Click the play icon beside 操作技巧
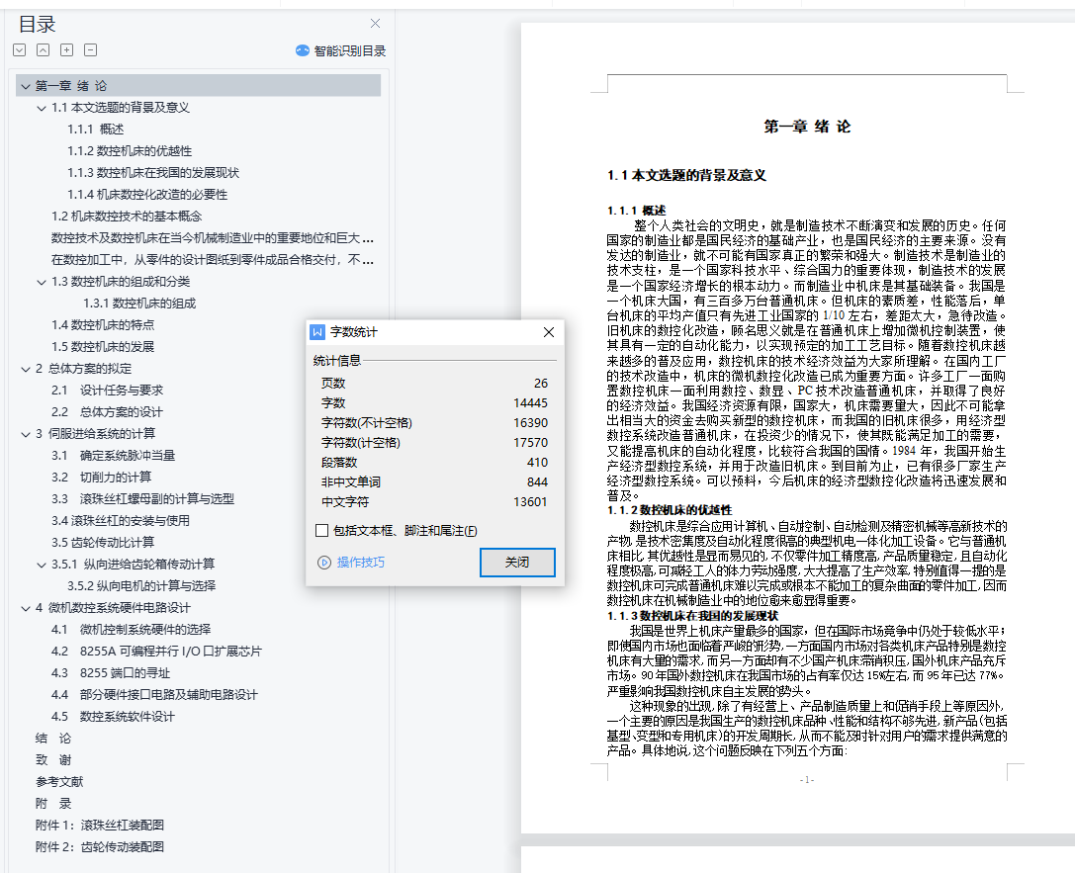 click(323, 563)
